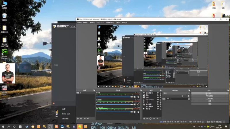Open settings gear of second mixer channel
This screenshot has height=129, width=230.
click(138, 104)
